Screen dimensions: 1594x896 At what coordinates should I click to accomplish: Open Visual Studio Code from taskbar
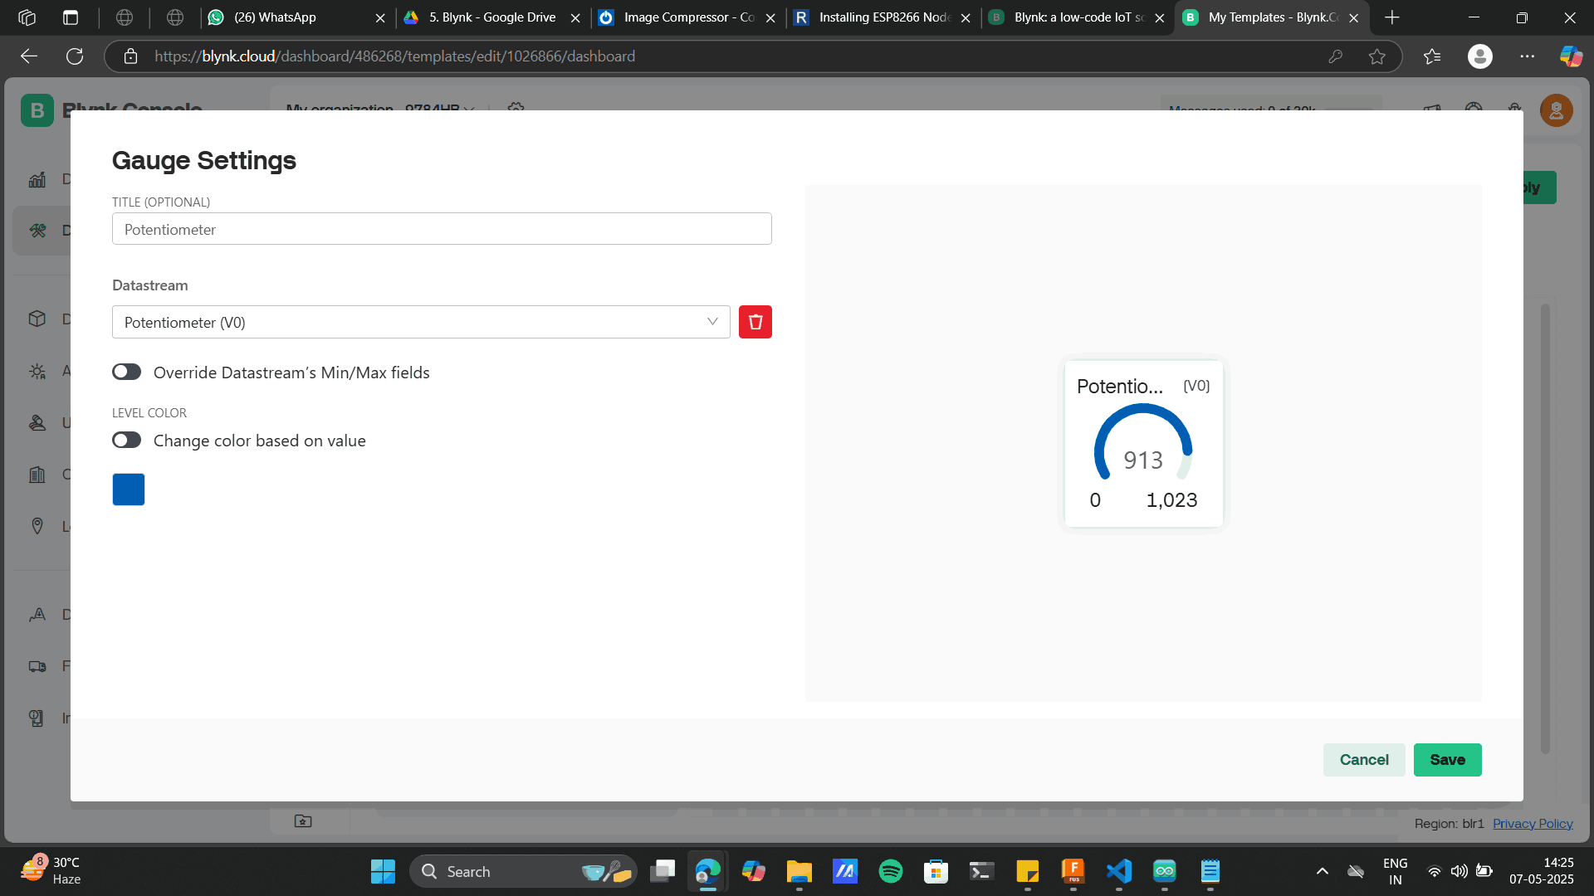(x=1119, y=871)
